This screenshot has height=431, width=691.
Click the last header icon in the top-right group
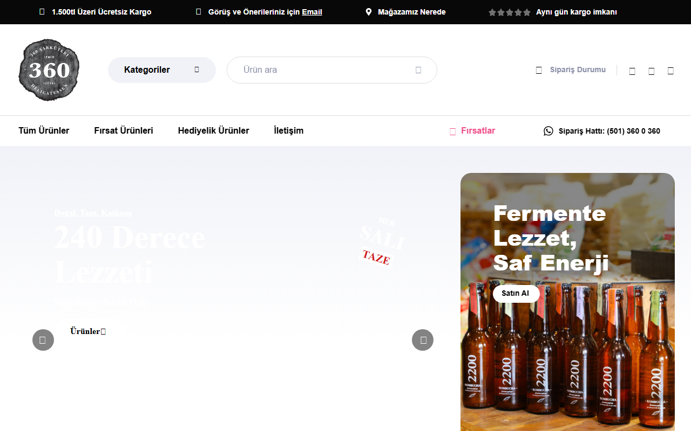(670, 71)
